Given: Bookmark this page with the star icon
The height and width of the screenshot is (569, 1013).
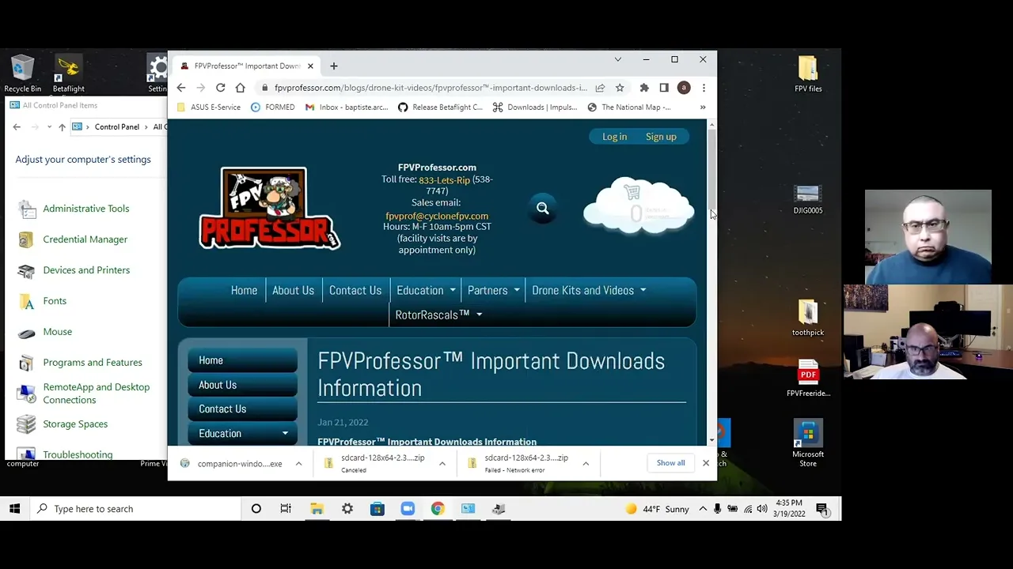Looking at the screenshot, I should pyautogui.click(x=620, y=88).
